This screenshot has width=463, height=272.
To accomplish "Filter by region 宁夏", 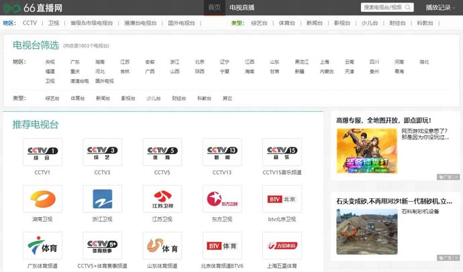I will [x=225, y=71].
